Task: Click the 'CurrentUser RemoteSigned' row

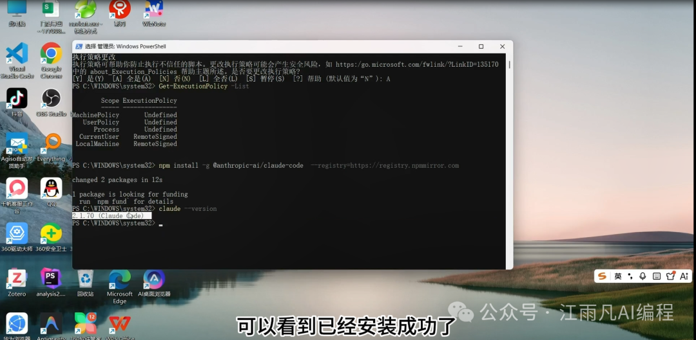Action: point(128,137)
